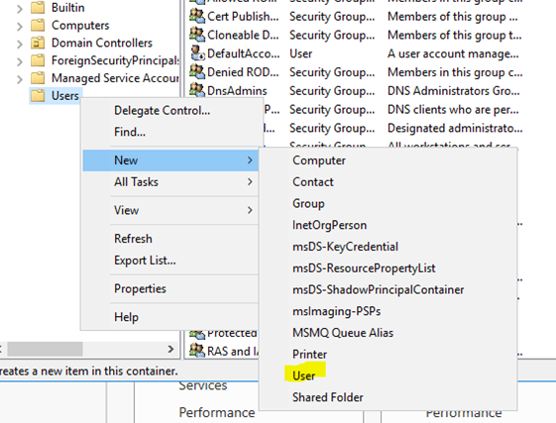Expand the Builtin tree node
Viewport: 556px width, 423px height.
pyautogui.click(x=20, y=8)
